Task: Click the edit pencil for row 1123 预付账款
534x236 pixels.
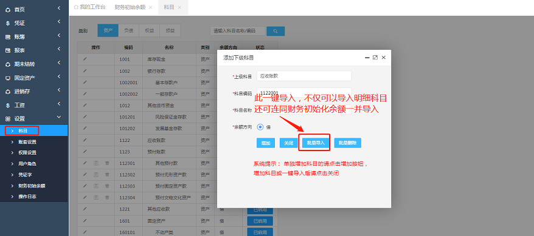Action: [85, 152]
